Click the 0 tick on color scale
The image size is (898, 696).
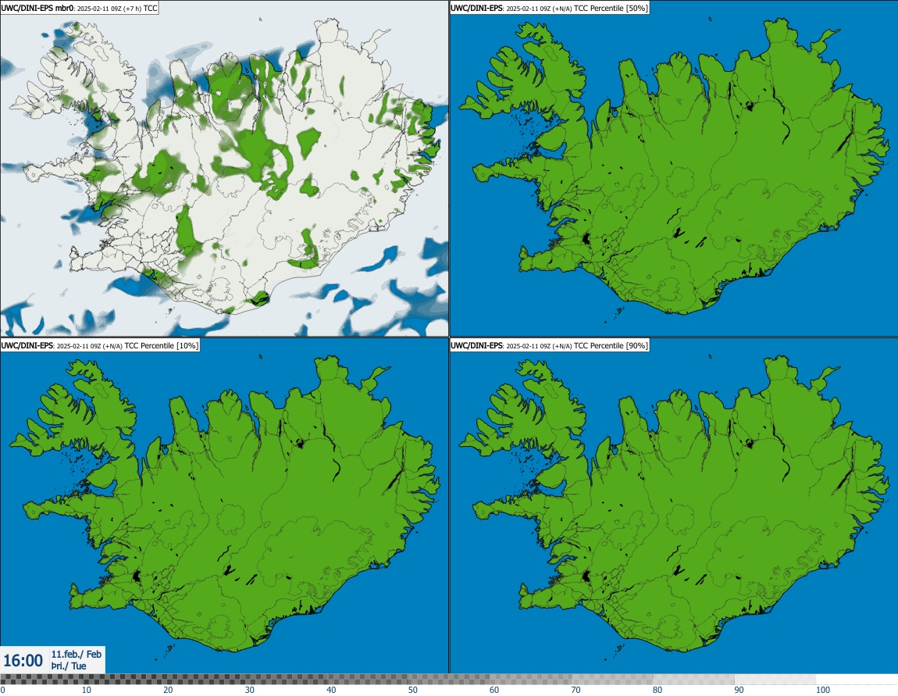coord(3,691)
